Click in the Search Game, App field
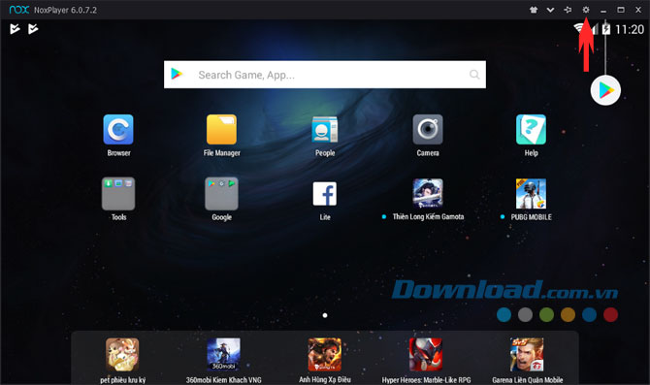This screenshot has height=385, width=650. click(325, 75)
